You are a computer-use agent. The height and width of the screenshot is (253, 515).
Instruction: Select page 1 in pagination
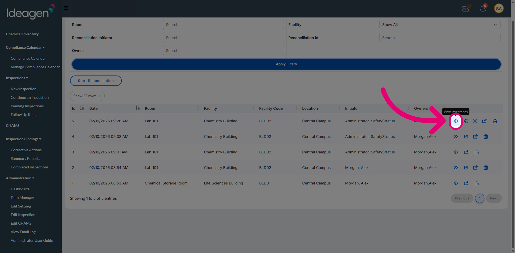click(480, 198)
